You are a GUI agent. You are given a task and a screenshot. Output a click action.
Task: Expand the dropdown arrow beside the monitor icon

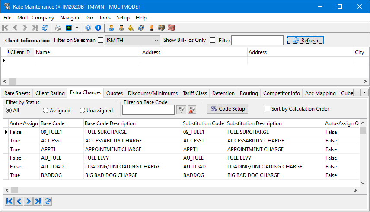pyautogui.click(x=77, y=28)
